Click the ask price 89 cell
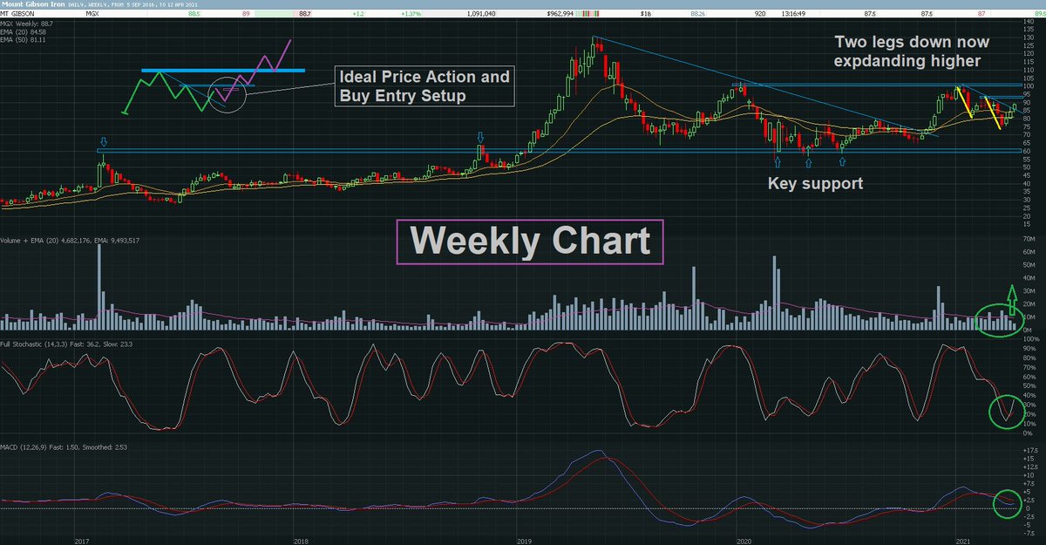Image resolution: width=1046 pixels, height=545 pixels. (x=247, y=16)
